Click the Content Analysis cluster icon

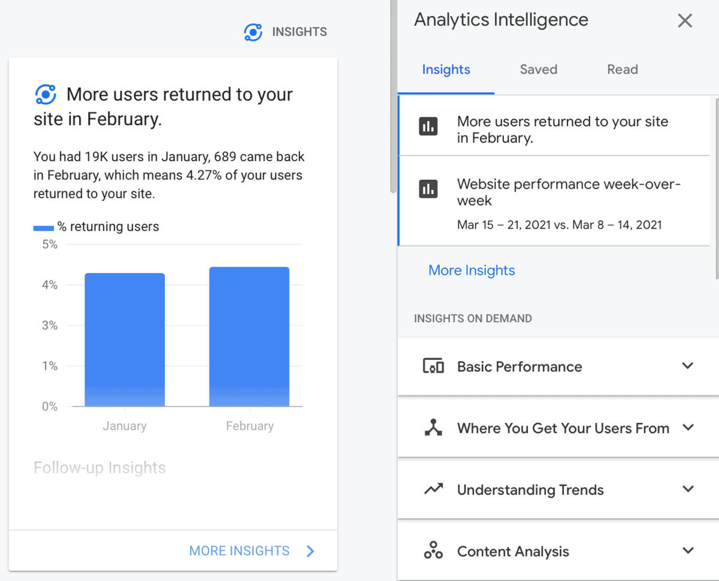433,550
